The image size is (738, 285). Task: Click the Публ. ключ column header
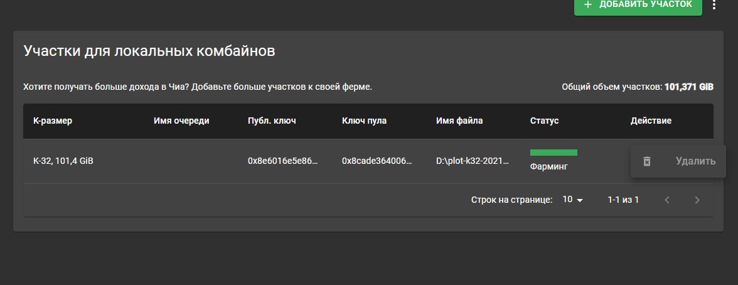click(272, 121)
